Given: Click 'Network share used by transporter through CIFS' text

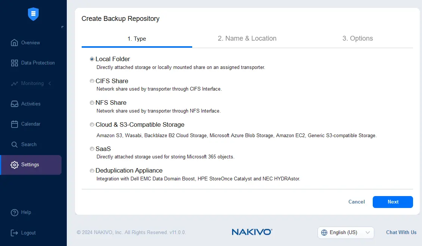Looking at the screenshot, I should click(159, 89).
